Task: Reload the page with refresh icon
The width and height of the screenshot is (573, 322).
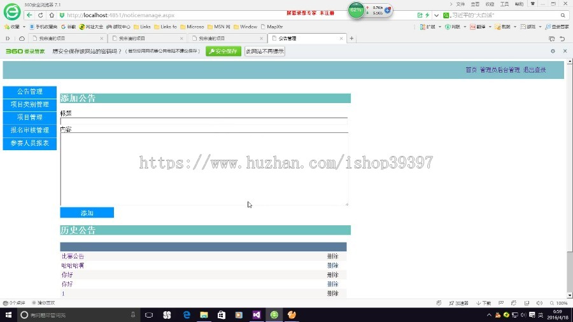Action: [41, 15]
